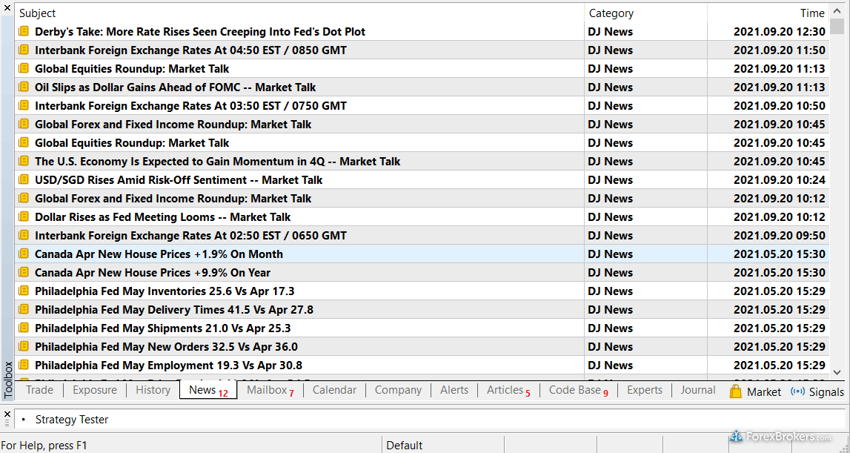Click the icon for Philadelphia Fed May Shipments

click(x=24, y=328)
